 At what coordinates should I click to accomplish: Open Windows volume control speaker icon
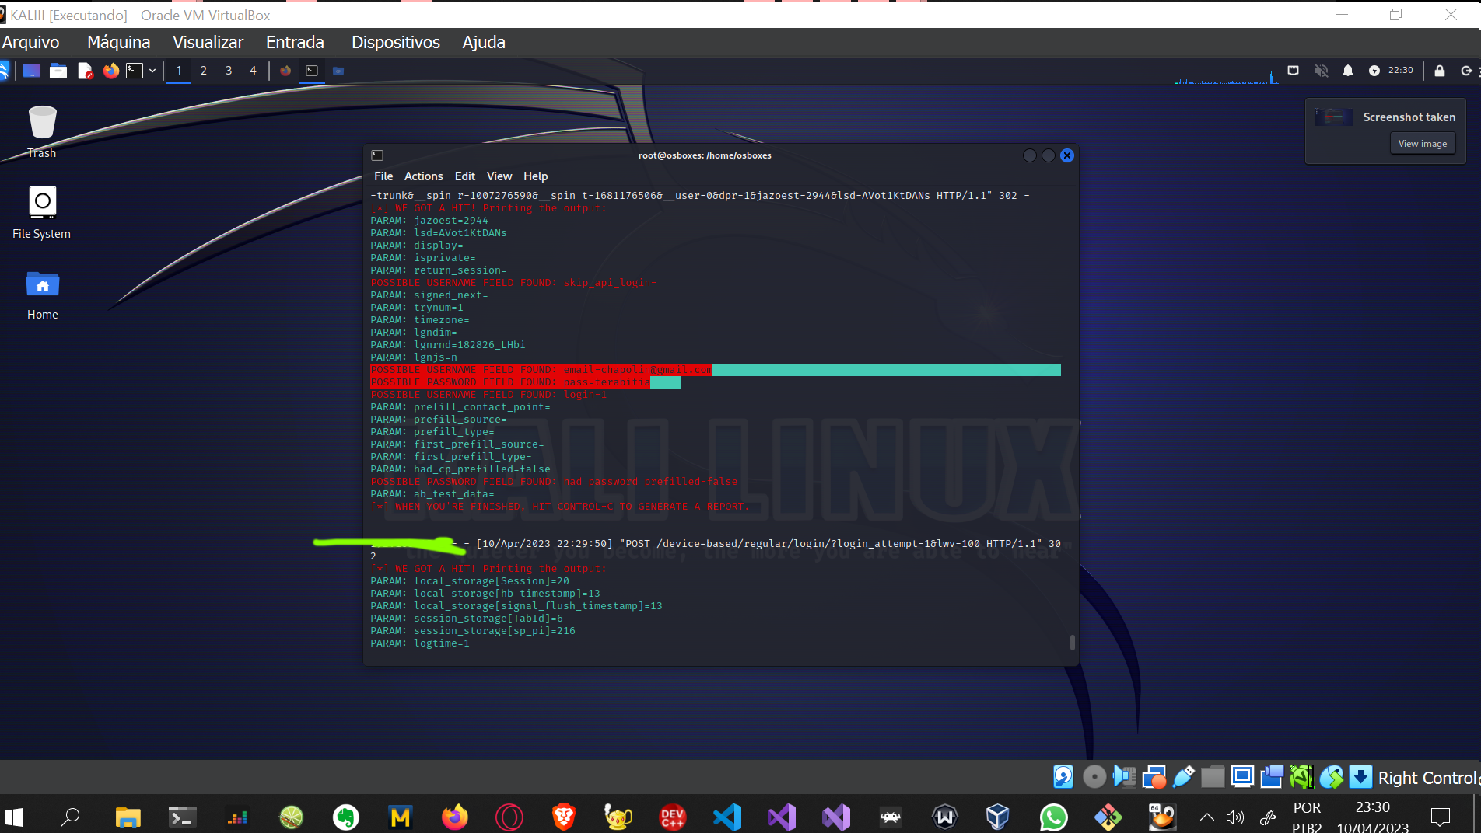tap(1235, 817)
